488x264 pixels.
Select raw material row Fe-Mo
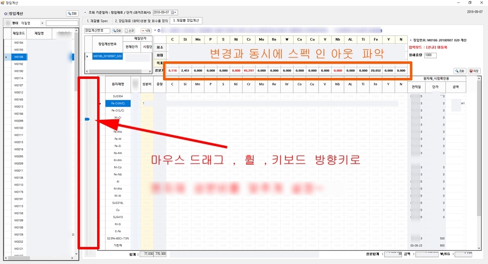[x=118, y=132]
